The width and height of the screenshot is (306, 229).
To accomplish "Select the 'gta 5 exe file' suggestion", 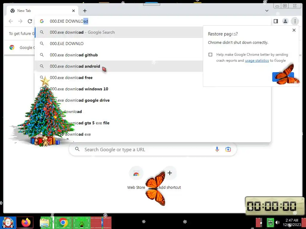I will pyautogui.click(x=153, y=123).
